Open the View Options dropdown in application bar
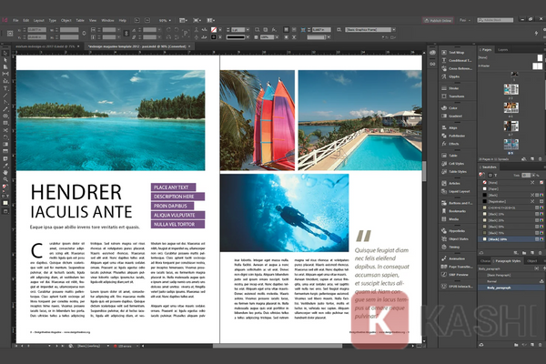This screenshot has width=546, height=364. 183,21
